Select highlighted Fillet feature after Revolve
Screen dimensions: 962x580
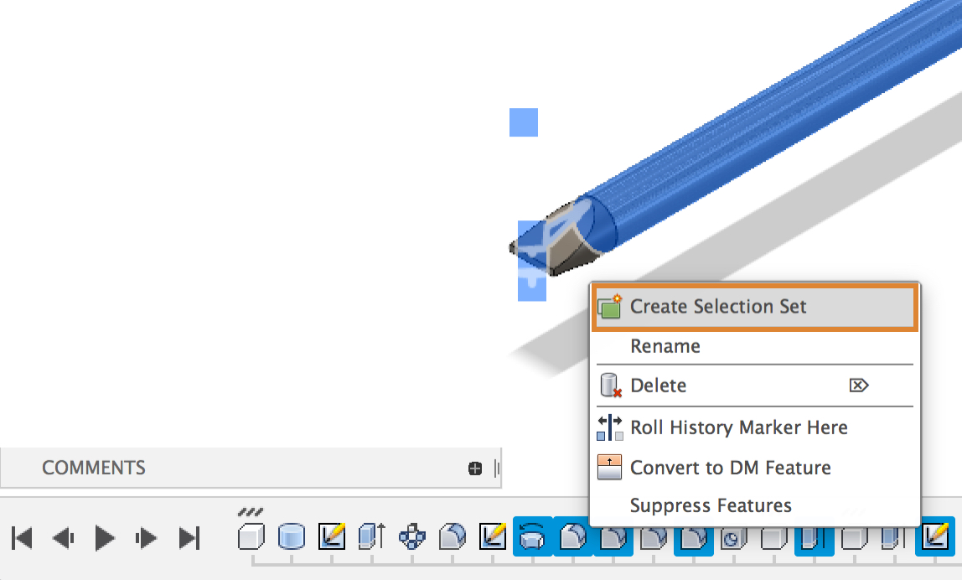click(573, 537)
